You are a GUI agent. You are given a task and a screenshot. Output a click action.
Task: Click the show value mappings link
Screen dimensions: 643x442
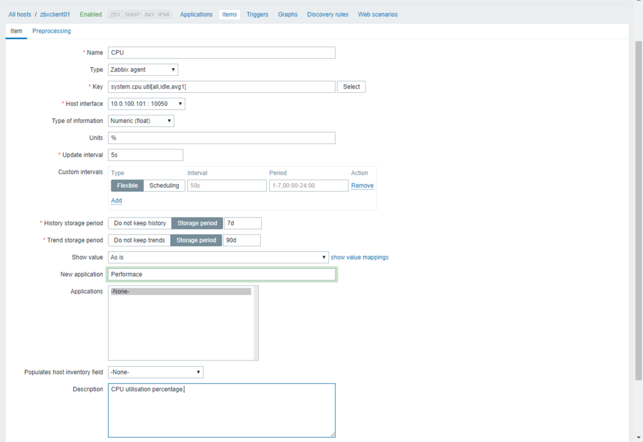pyautogui.click(x=360, y=257)
